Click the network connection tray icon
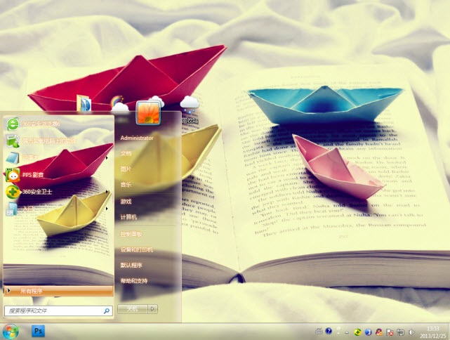The image size is (450, 340). pos(400,332)
